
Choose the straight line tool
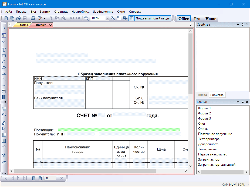coord(4,79)
